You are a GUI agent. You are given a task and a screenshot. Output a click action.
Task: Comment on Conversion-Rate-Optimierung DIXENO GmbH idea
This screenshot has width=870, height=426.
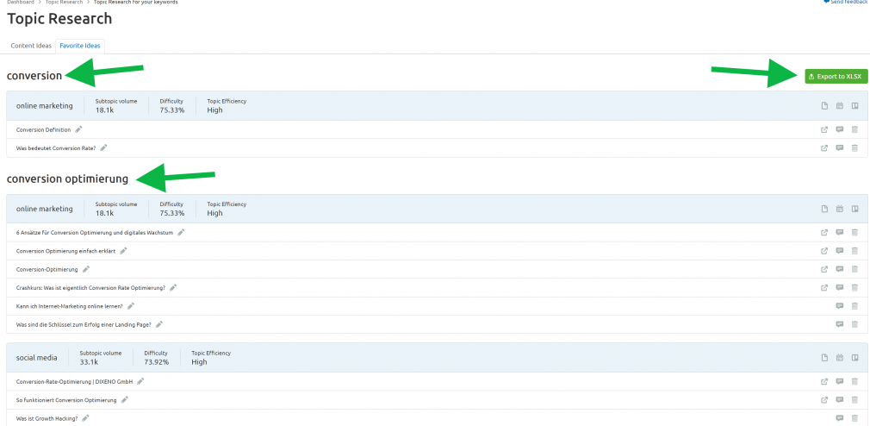tap(840, 381)
